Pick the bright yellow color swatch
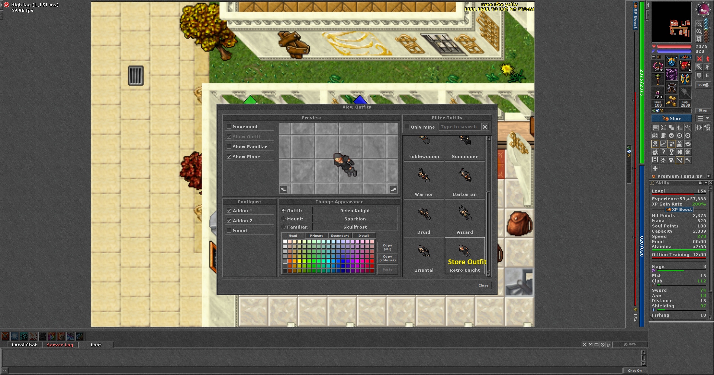The width and height of the screenshot is (714, 375). click(x=299, y=261)
